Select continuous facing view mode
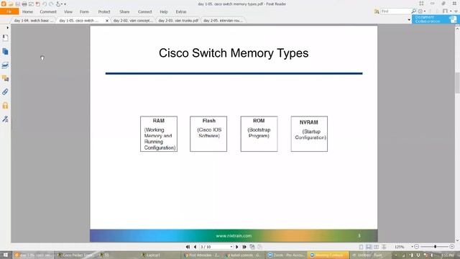The image size is (460, 259). 384,247
